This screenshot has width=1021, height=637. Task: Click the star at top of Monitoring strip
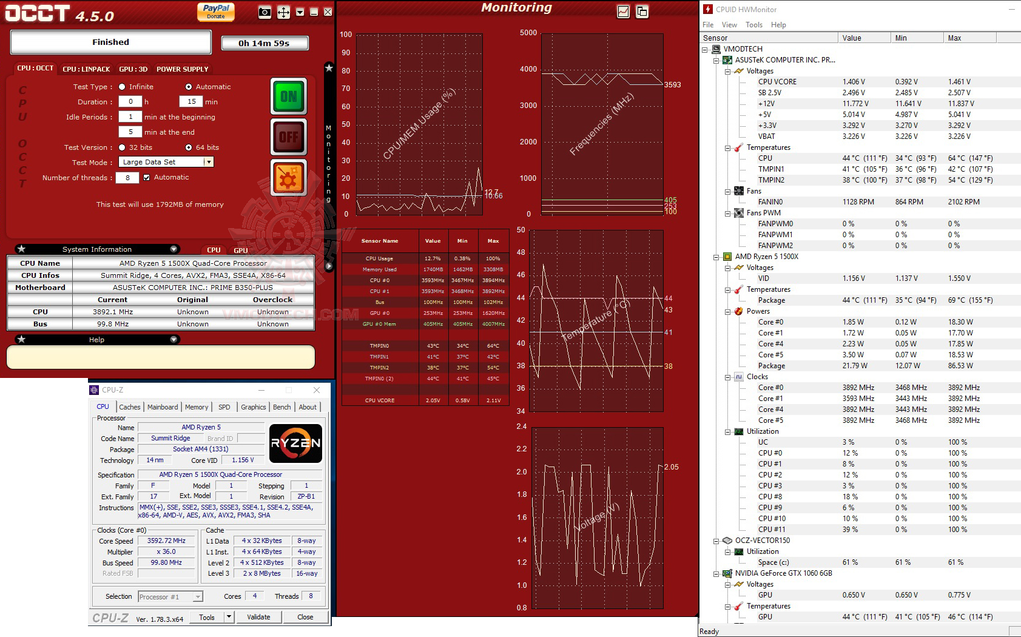click(x=329, y=68)
